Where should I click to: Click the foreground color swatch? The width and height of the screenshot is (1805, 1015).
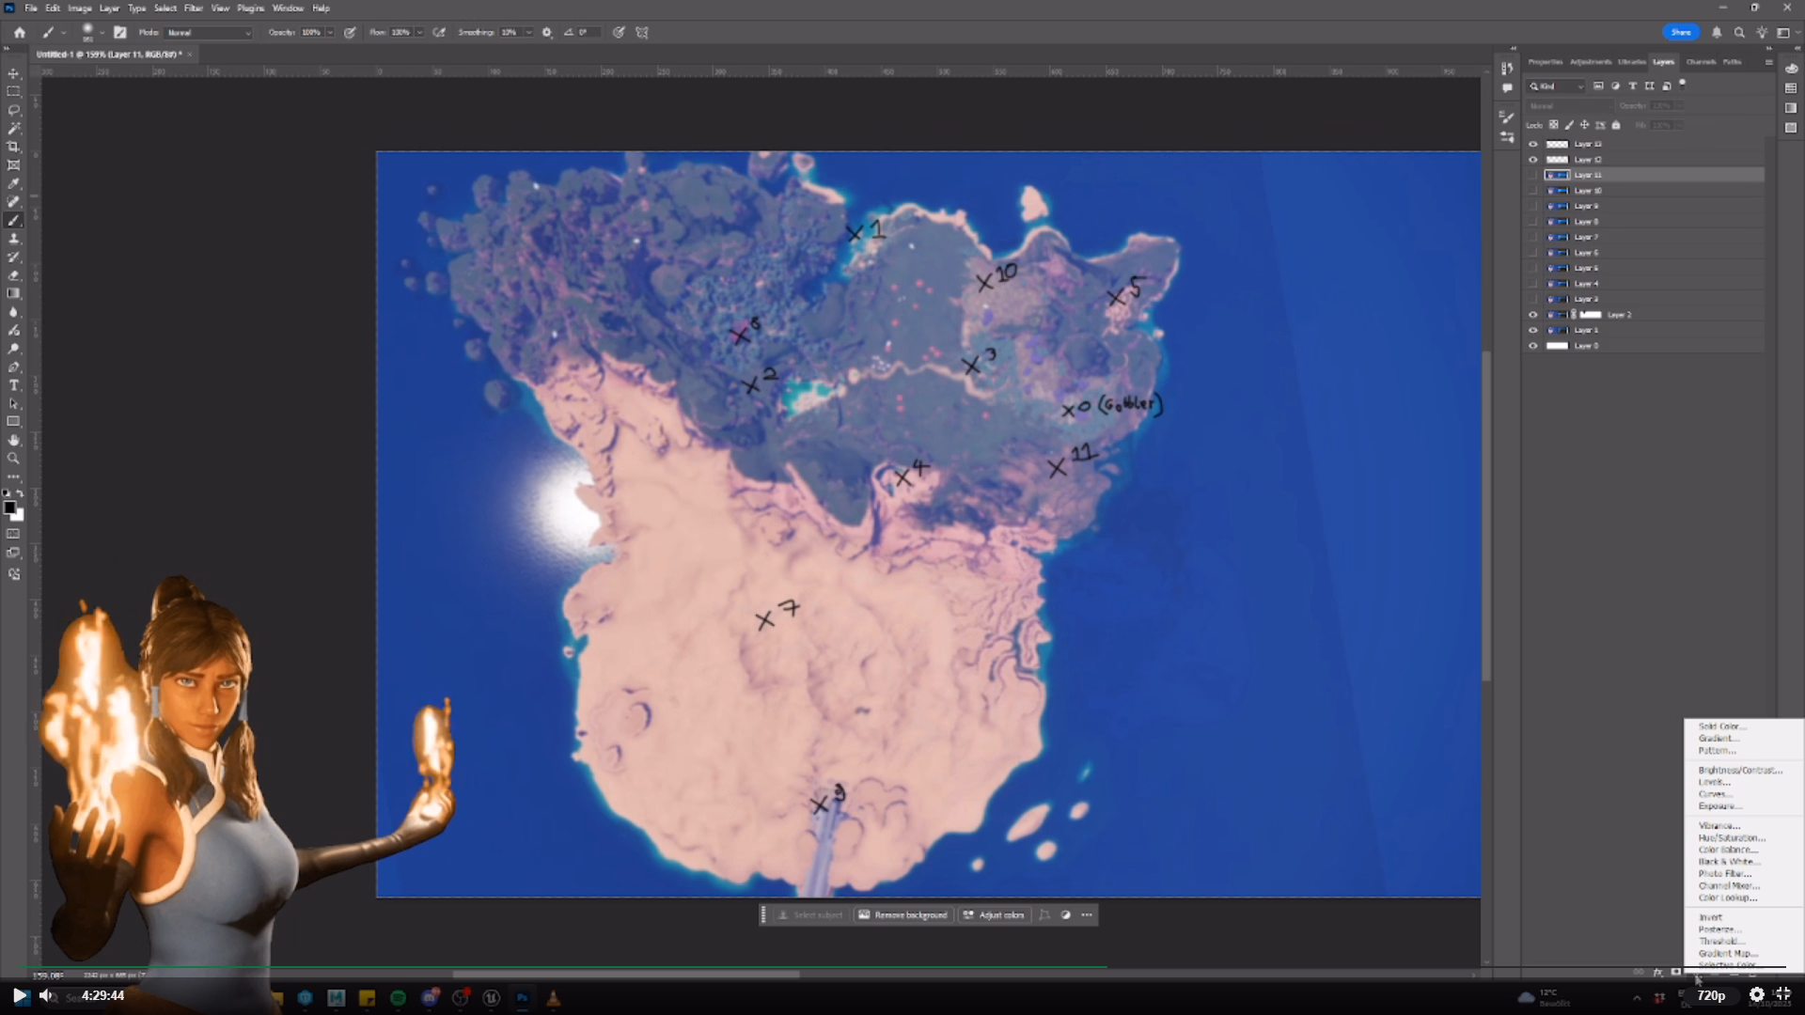9,507
